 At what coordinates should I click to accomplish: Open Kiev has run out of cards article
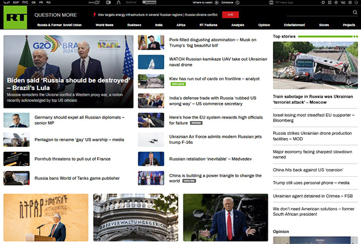pyautogui.click(x=214, y=79)
